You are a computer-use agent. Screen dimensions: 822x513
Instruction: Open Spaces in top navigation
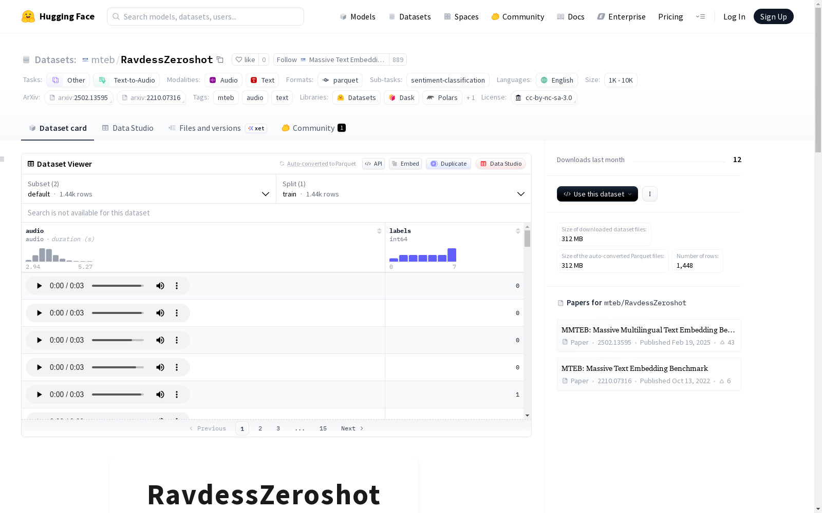[x=461, y=16]
